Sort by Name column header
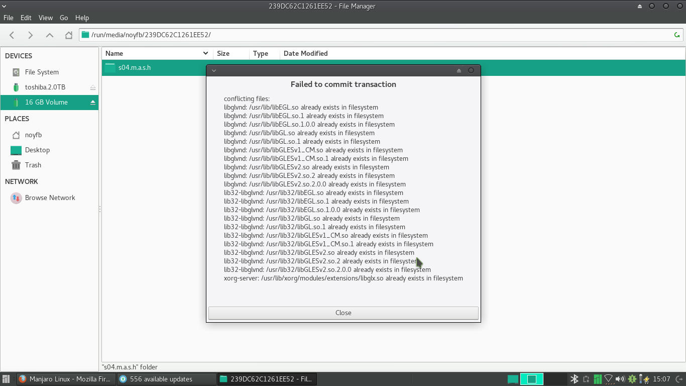The image size is (686, 386). [157, 53]
